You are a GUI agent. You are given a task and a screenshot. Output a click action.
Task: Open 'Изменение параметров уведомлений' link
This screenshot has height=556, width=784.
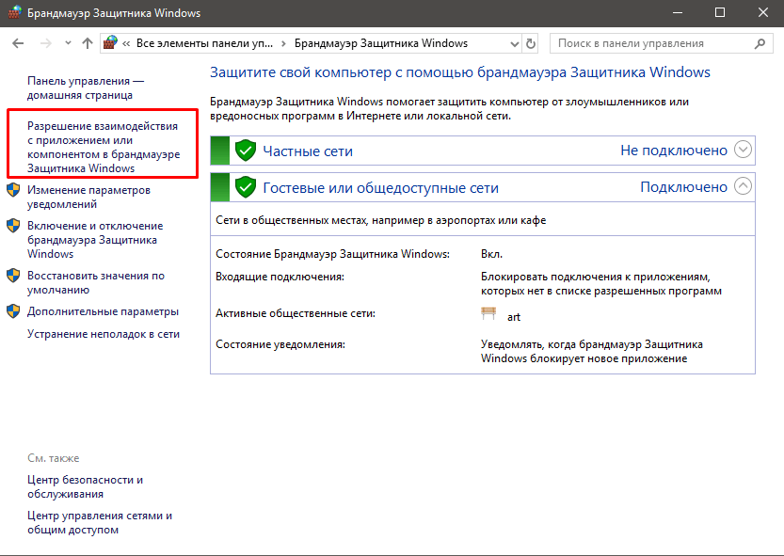click(88, 197)
